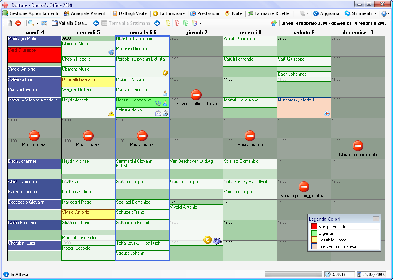Select the multicolor calendar view icon
The height and width of the screenshot is (280, 393).
coord(194,23)
